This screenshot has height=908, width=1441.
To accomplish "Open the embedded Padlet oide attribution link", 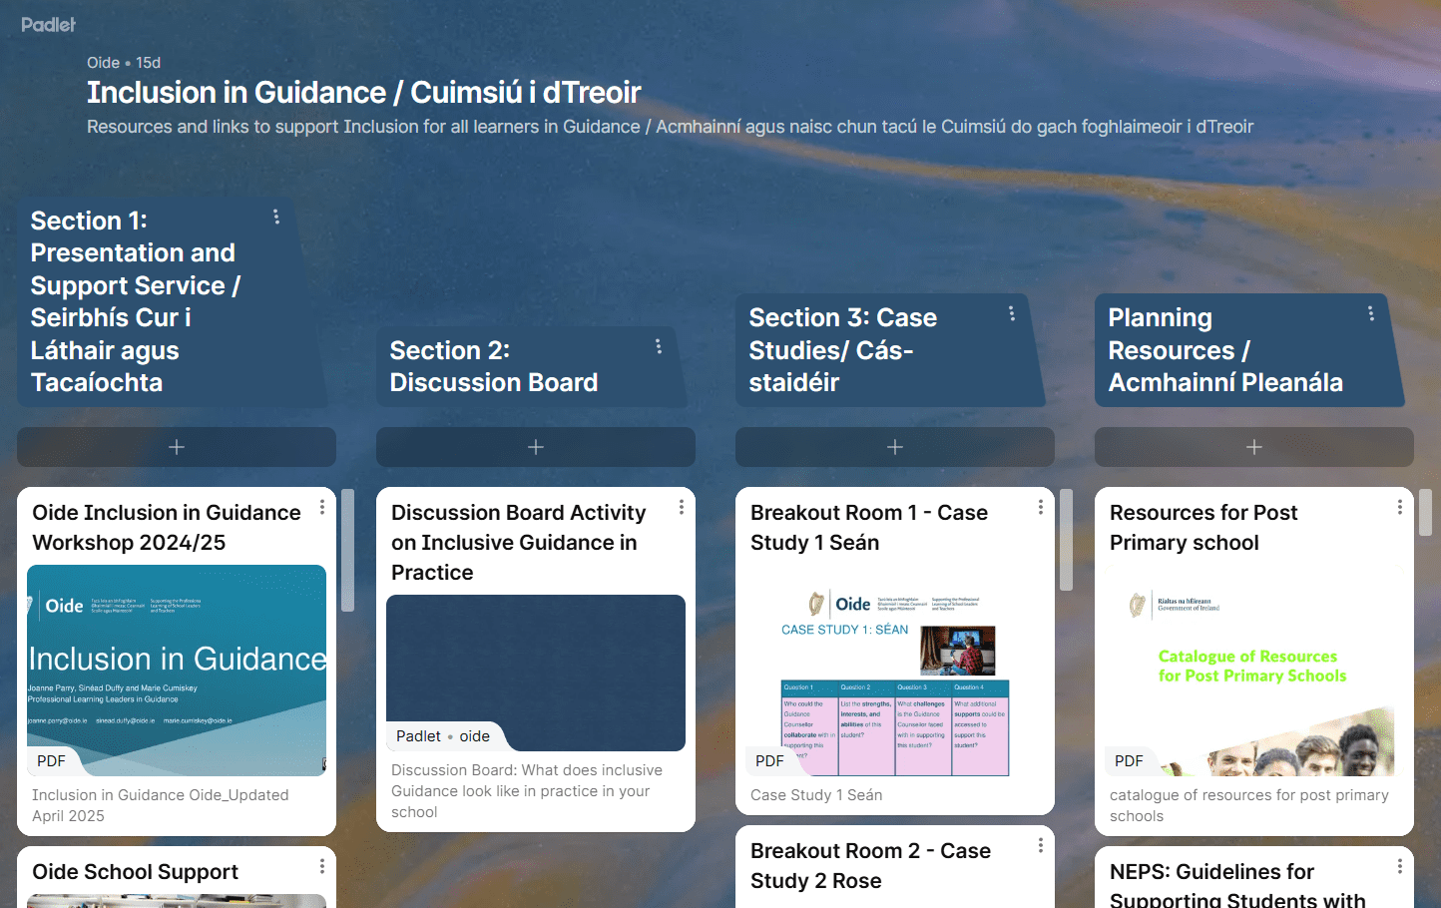I will coord(445,736).
